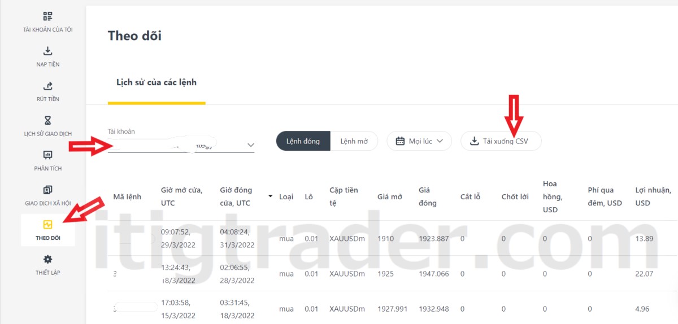
Task: Open Thiết lập gear settings icon
Action: (47, 260)
